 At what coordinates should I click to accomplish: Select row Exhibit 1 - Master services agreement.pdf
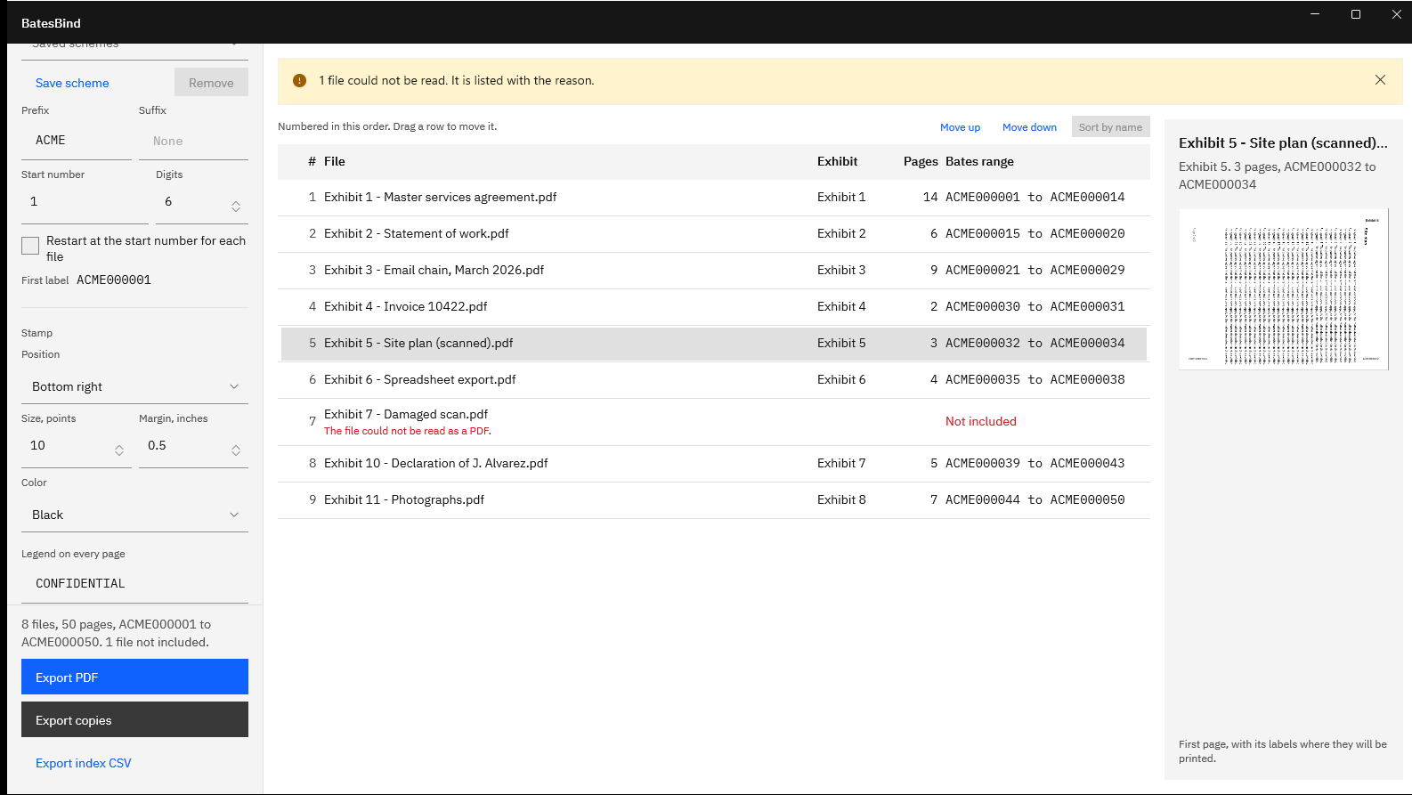click(x=714, y=198)
